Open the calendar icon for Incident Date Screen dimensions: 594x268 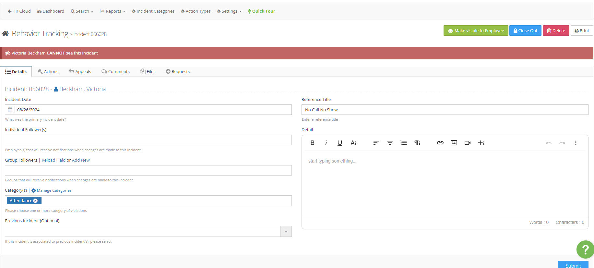[10, 110]
